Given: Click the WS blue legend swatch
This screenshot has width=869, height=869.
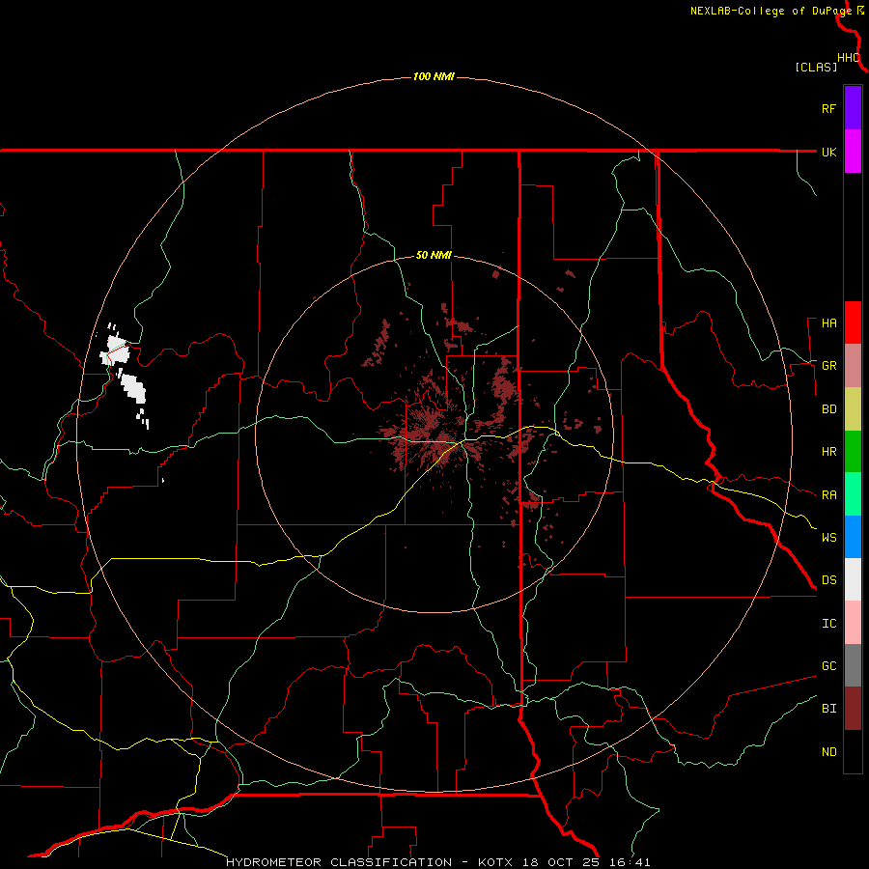Looking at the screenshot, I should click(853, 537).
